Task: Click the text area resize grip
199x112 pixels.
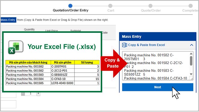Action: click(x=191, y=78)
